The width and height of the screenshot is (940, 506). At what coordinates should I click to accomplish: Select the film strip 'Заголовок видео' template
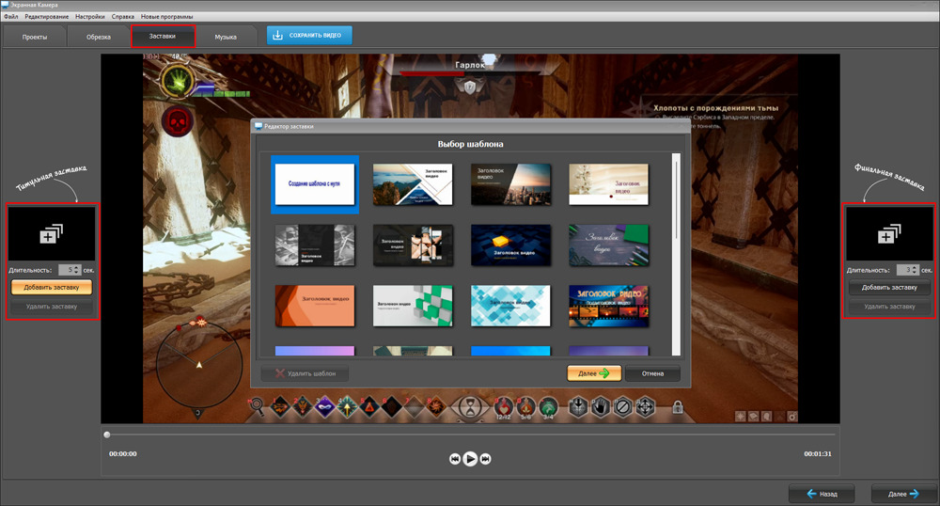tap(608, 306)
